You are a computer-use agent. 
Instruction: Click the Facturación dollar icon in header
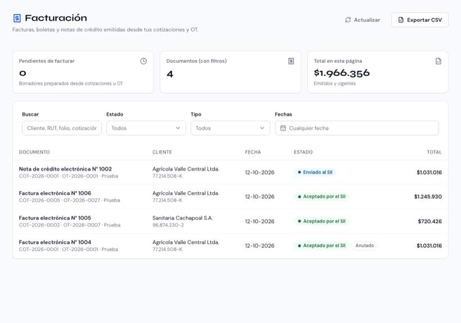(x=17, y=18)
